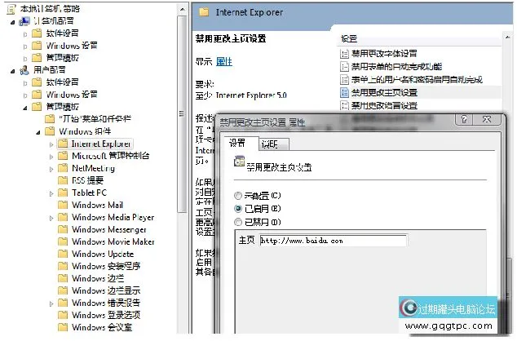Click the 本地计算机 策略 root icon
This screenshot has height=341, width=517.
(x=11, y=9)
